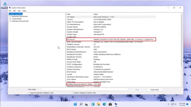Select the Version row
The width and height of the screenshot is (191, 107).
(111, 19)
